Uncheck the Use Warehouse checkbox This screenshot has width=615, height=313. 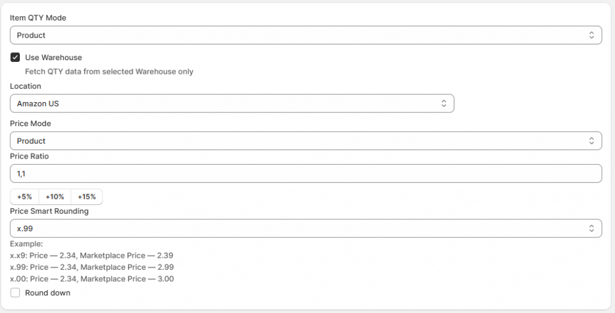[16, 58]
